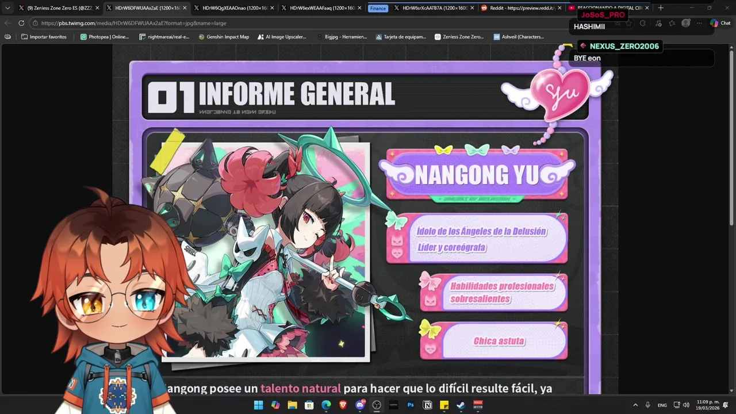Close the Zenless Zone Zero ES tab
The height and width of the screenshot is (414, 736).
97,8
